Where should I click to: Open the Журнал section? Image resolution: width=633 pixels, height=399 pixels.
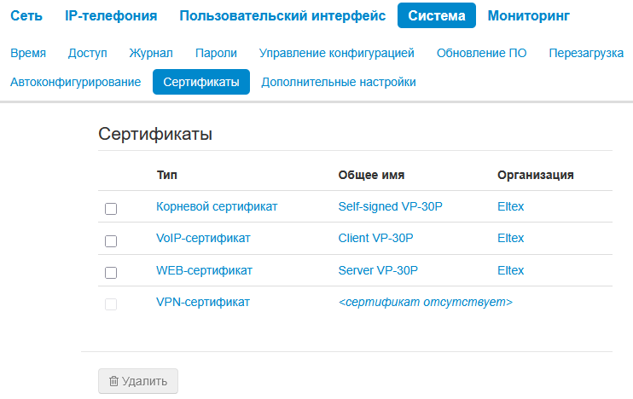point(151,53)
